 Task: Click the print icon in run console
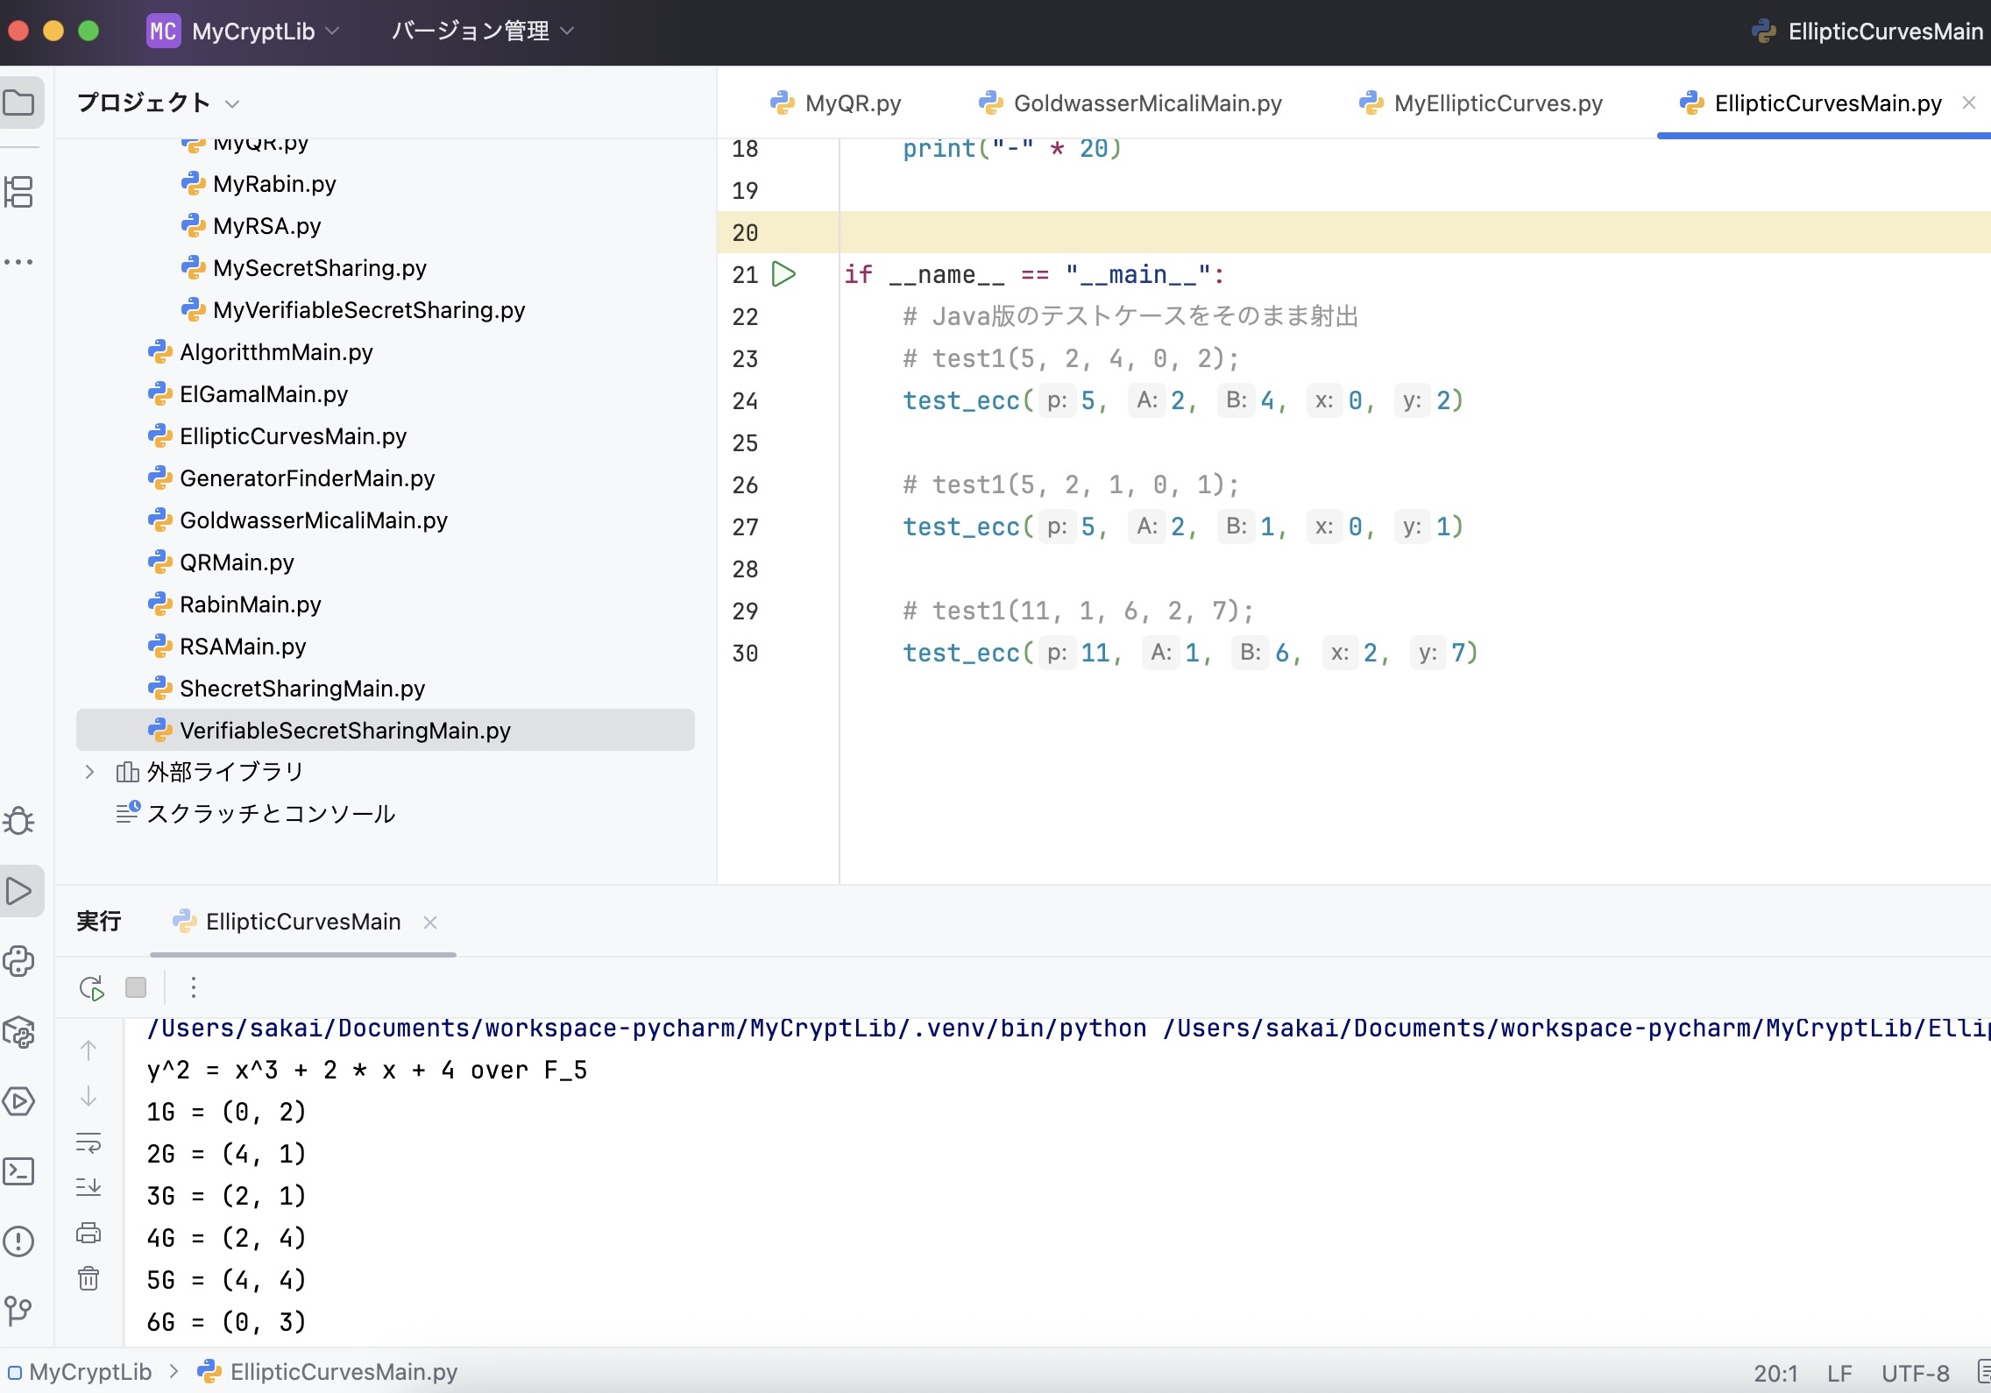click(89, 1234)
